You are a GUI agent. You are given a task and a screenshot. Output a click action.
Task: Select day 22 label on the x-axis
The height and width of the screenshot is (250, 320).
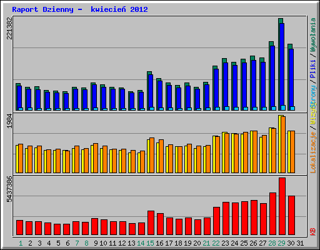coord(216,243)
